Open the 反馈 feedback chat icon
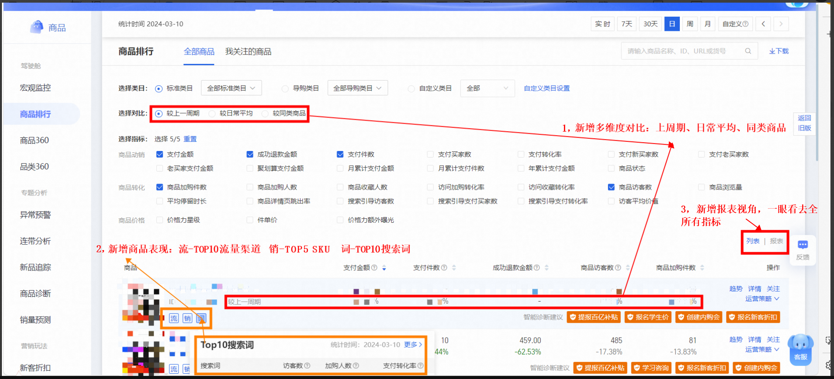Image resolution: width=834 pixels, height=379 pixels. coord(803,245)
